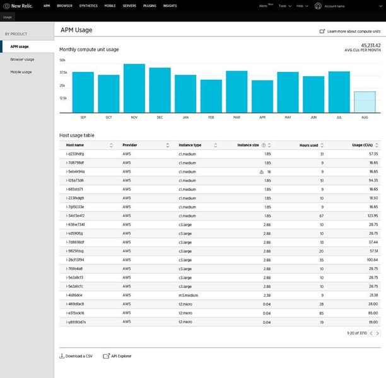
Task: Click the 1-20 of 3710 pagination text
Action: click(x=357, y=333)
